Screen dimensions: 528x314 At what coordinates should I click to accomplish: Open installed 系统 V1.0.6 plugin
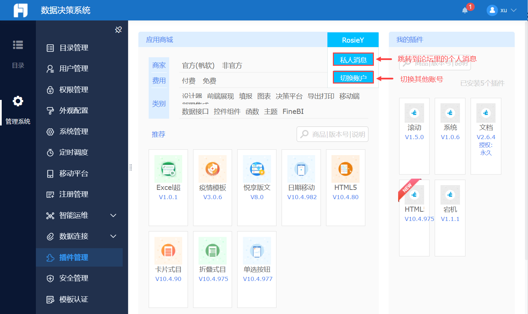coord(450,136)
